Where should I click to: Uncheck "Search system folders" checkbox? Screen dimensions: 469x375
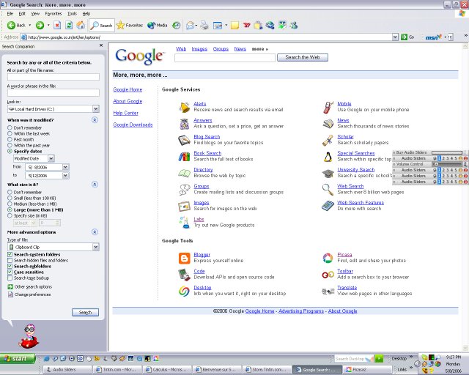[10, 254]
